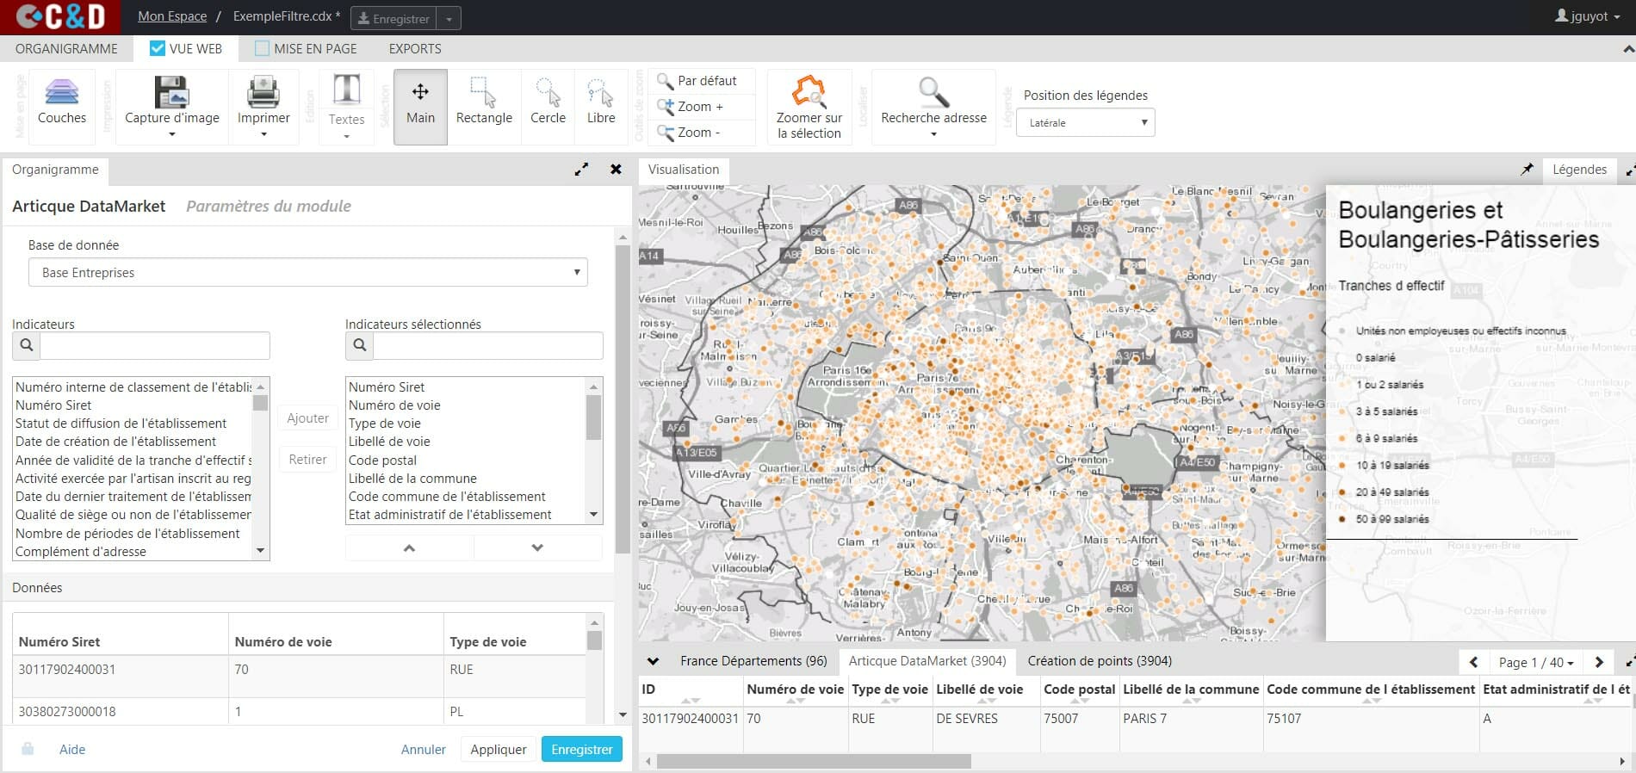Collapse the data table panel chevron
The width and height of the screenshot is (1636, 773).
[x=653, y=661]
